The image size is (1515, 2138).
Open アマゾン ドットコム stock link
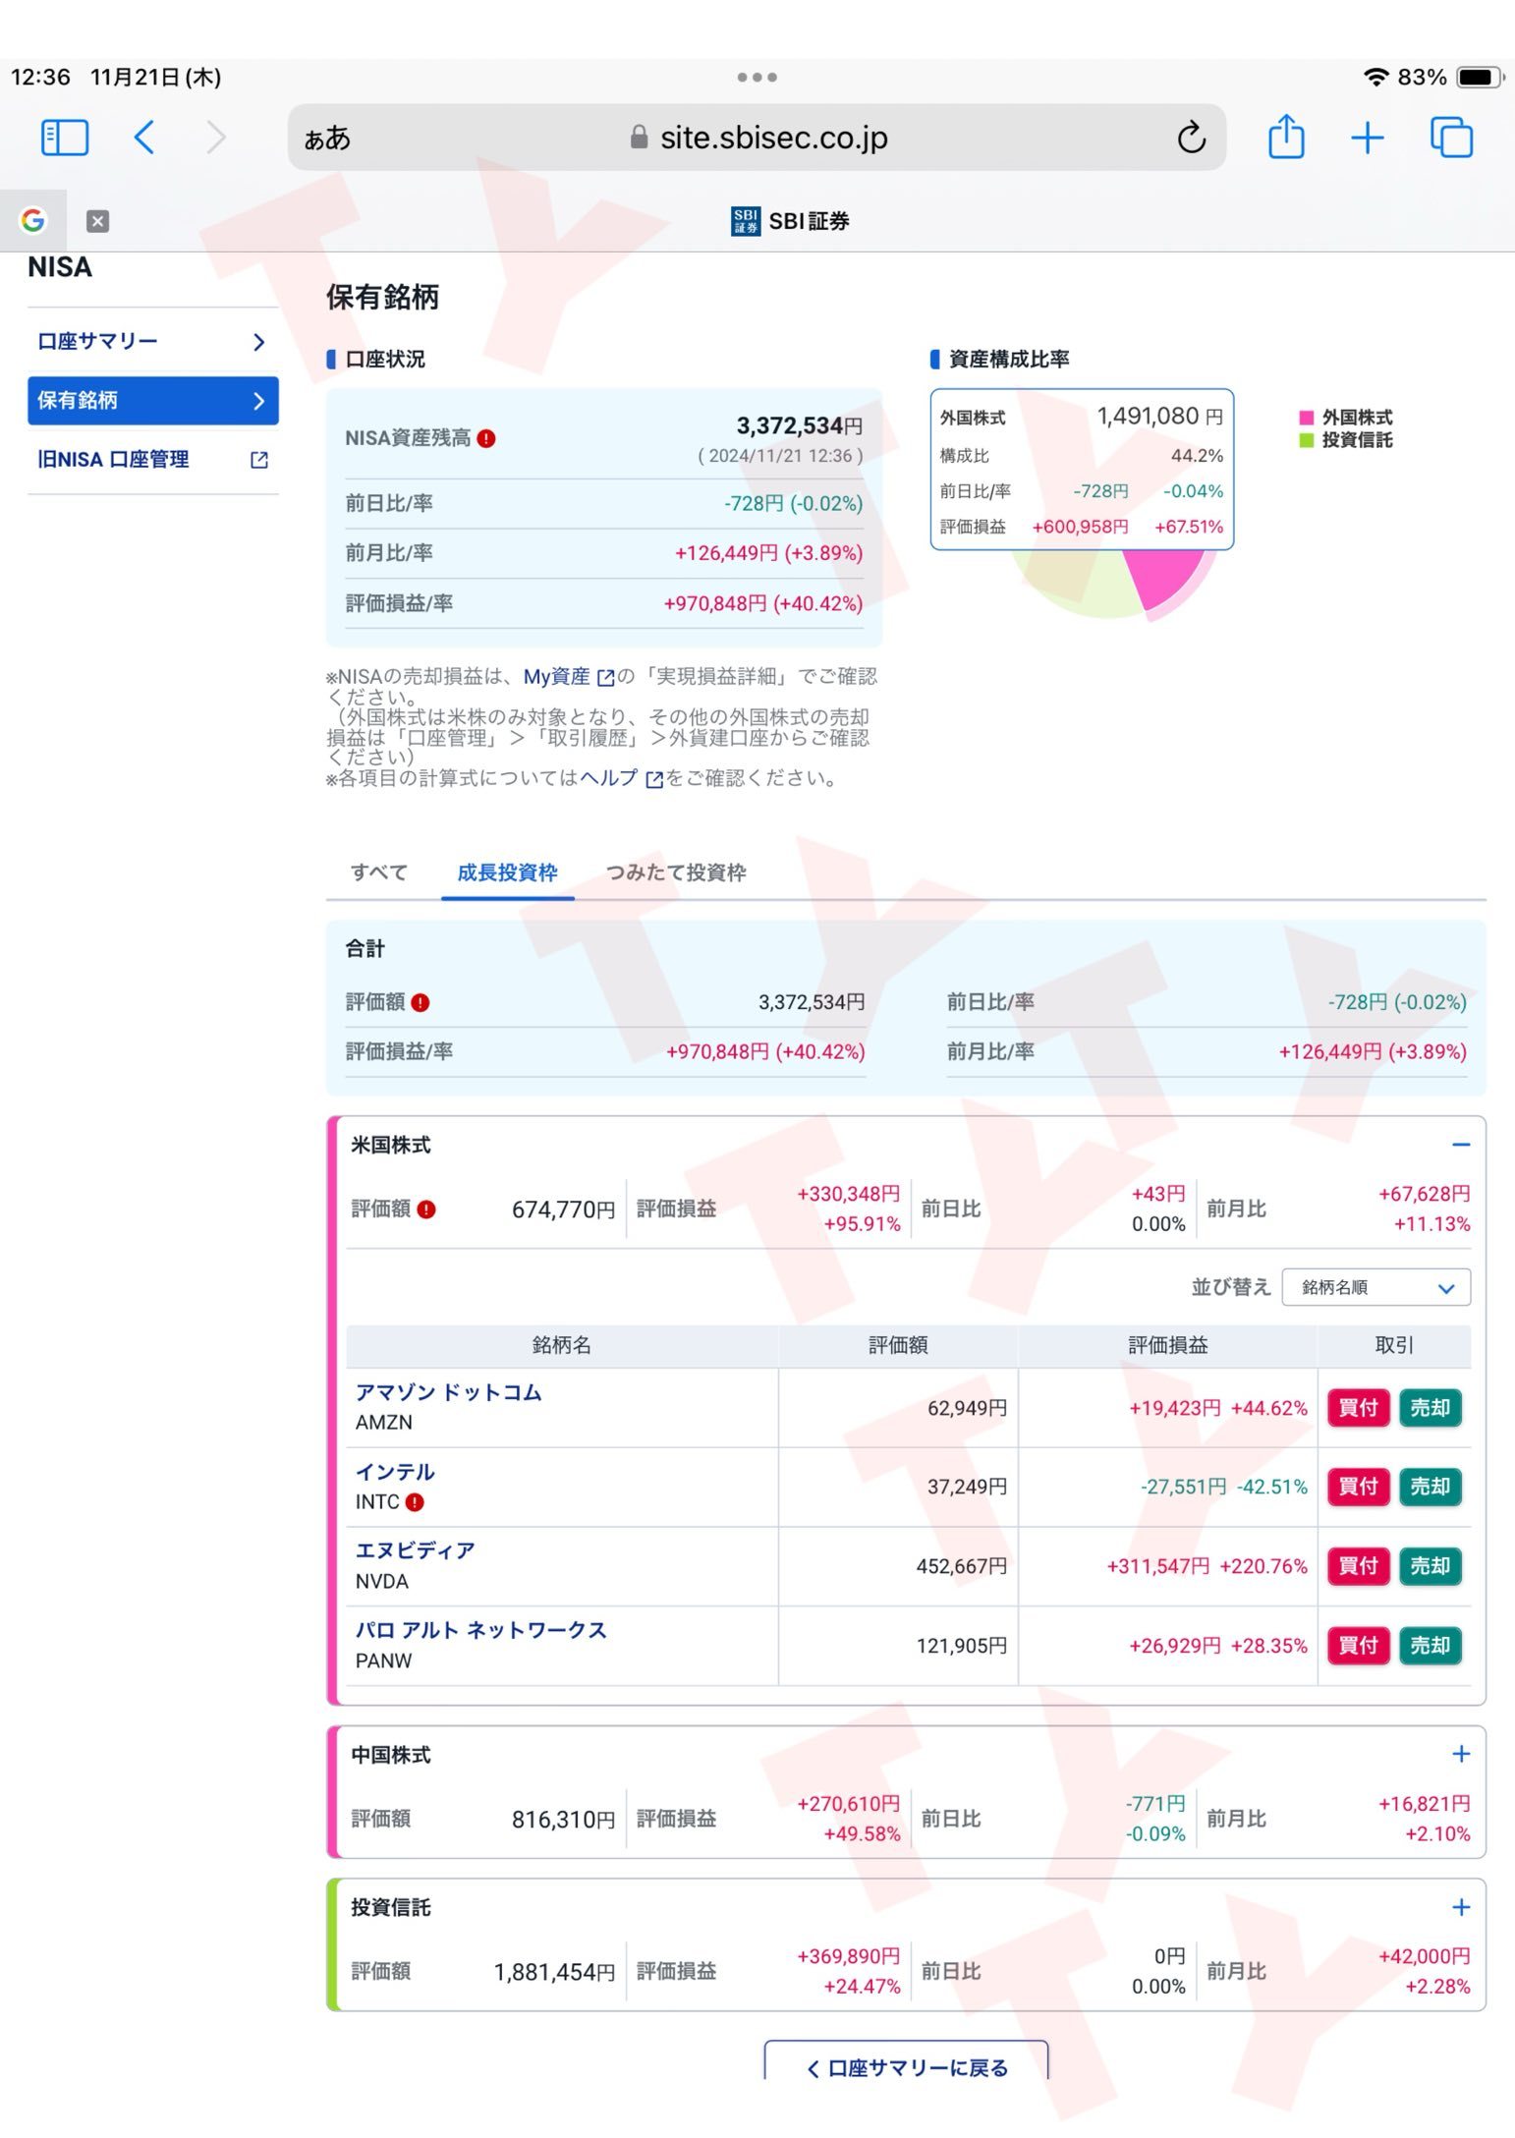448,1392
